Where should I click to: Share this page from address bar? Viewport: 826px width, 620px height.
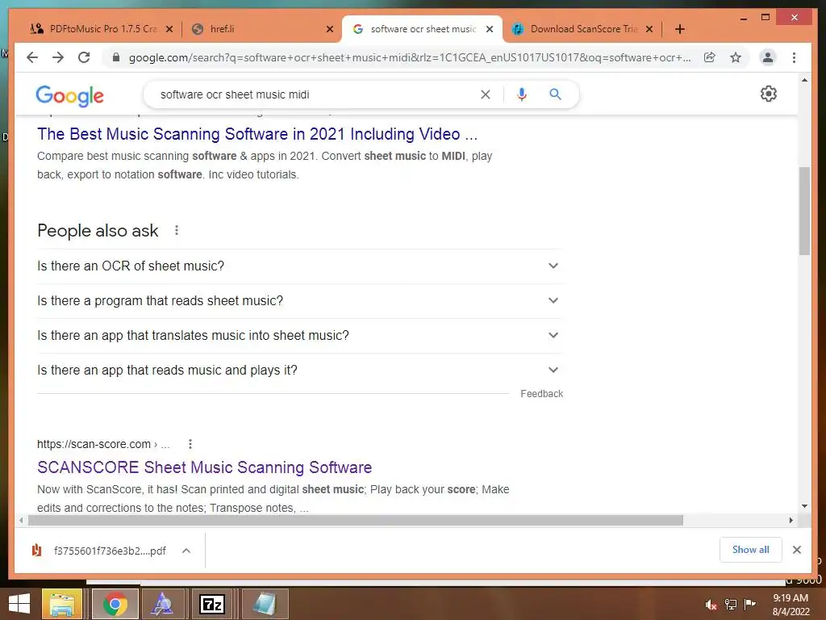pyautogui.click(x=710, y=57)
